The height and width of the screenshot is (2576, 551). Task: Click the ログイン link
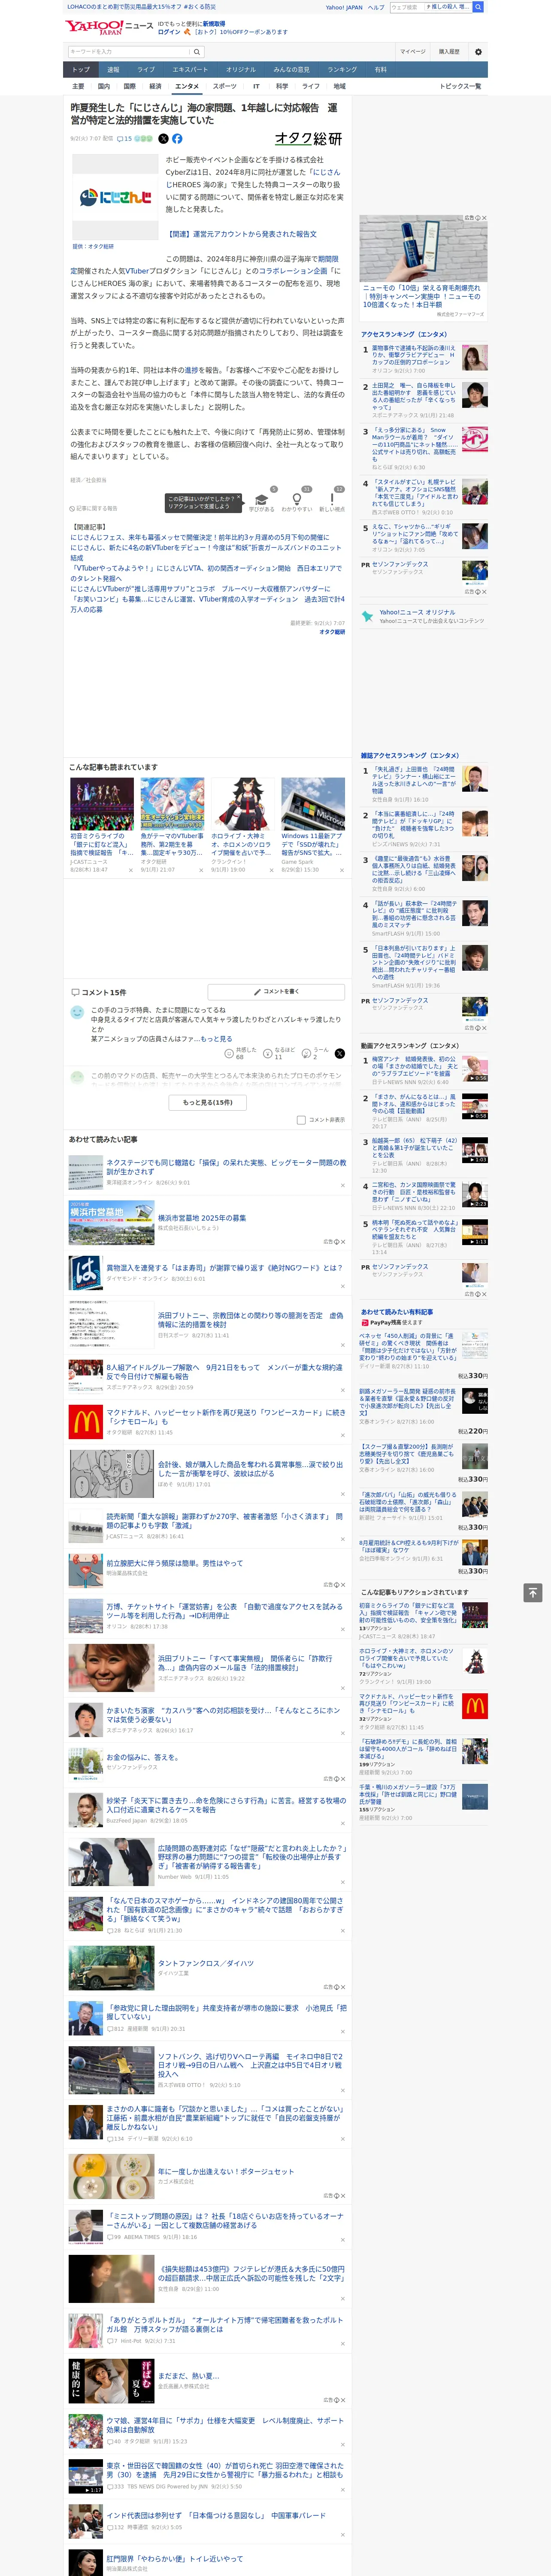pos(169,32)
